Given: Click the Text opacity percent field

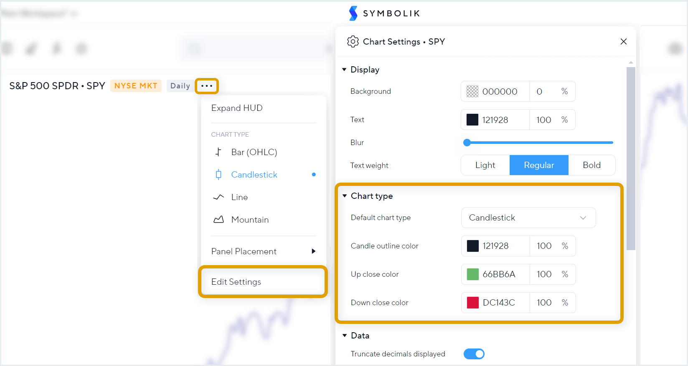Looking at the screenshot, I should click(x=552, y=120).
